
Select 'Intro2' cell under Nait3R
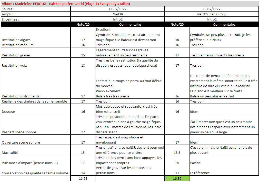click(x=117, y=19)
